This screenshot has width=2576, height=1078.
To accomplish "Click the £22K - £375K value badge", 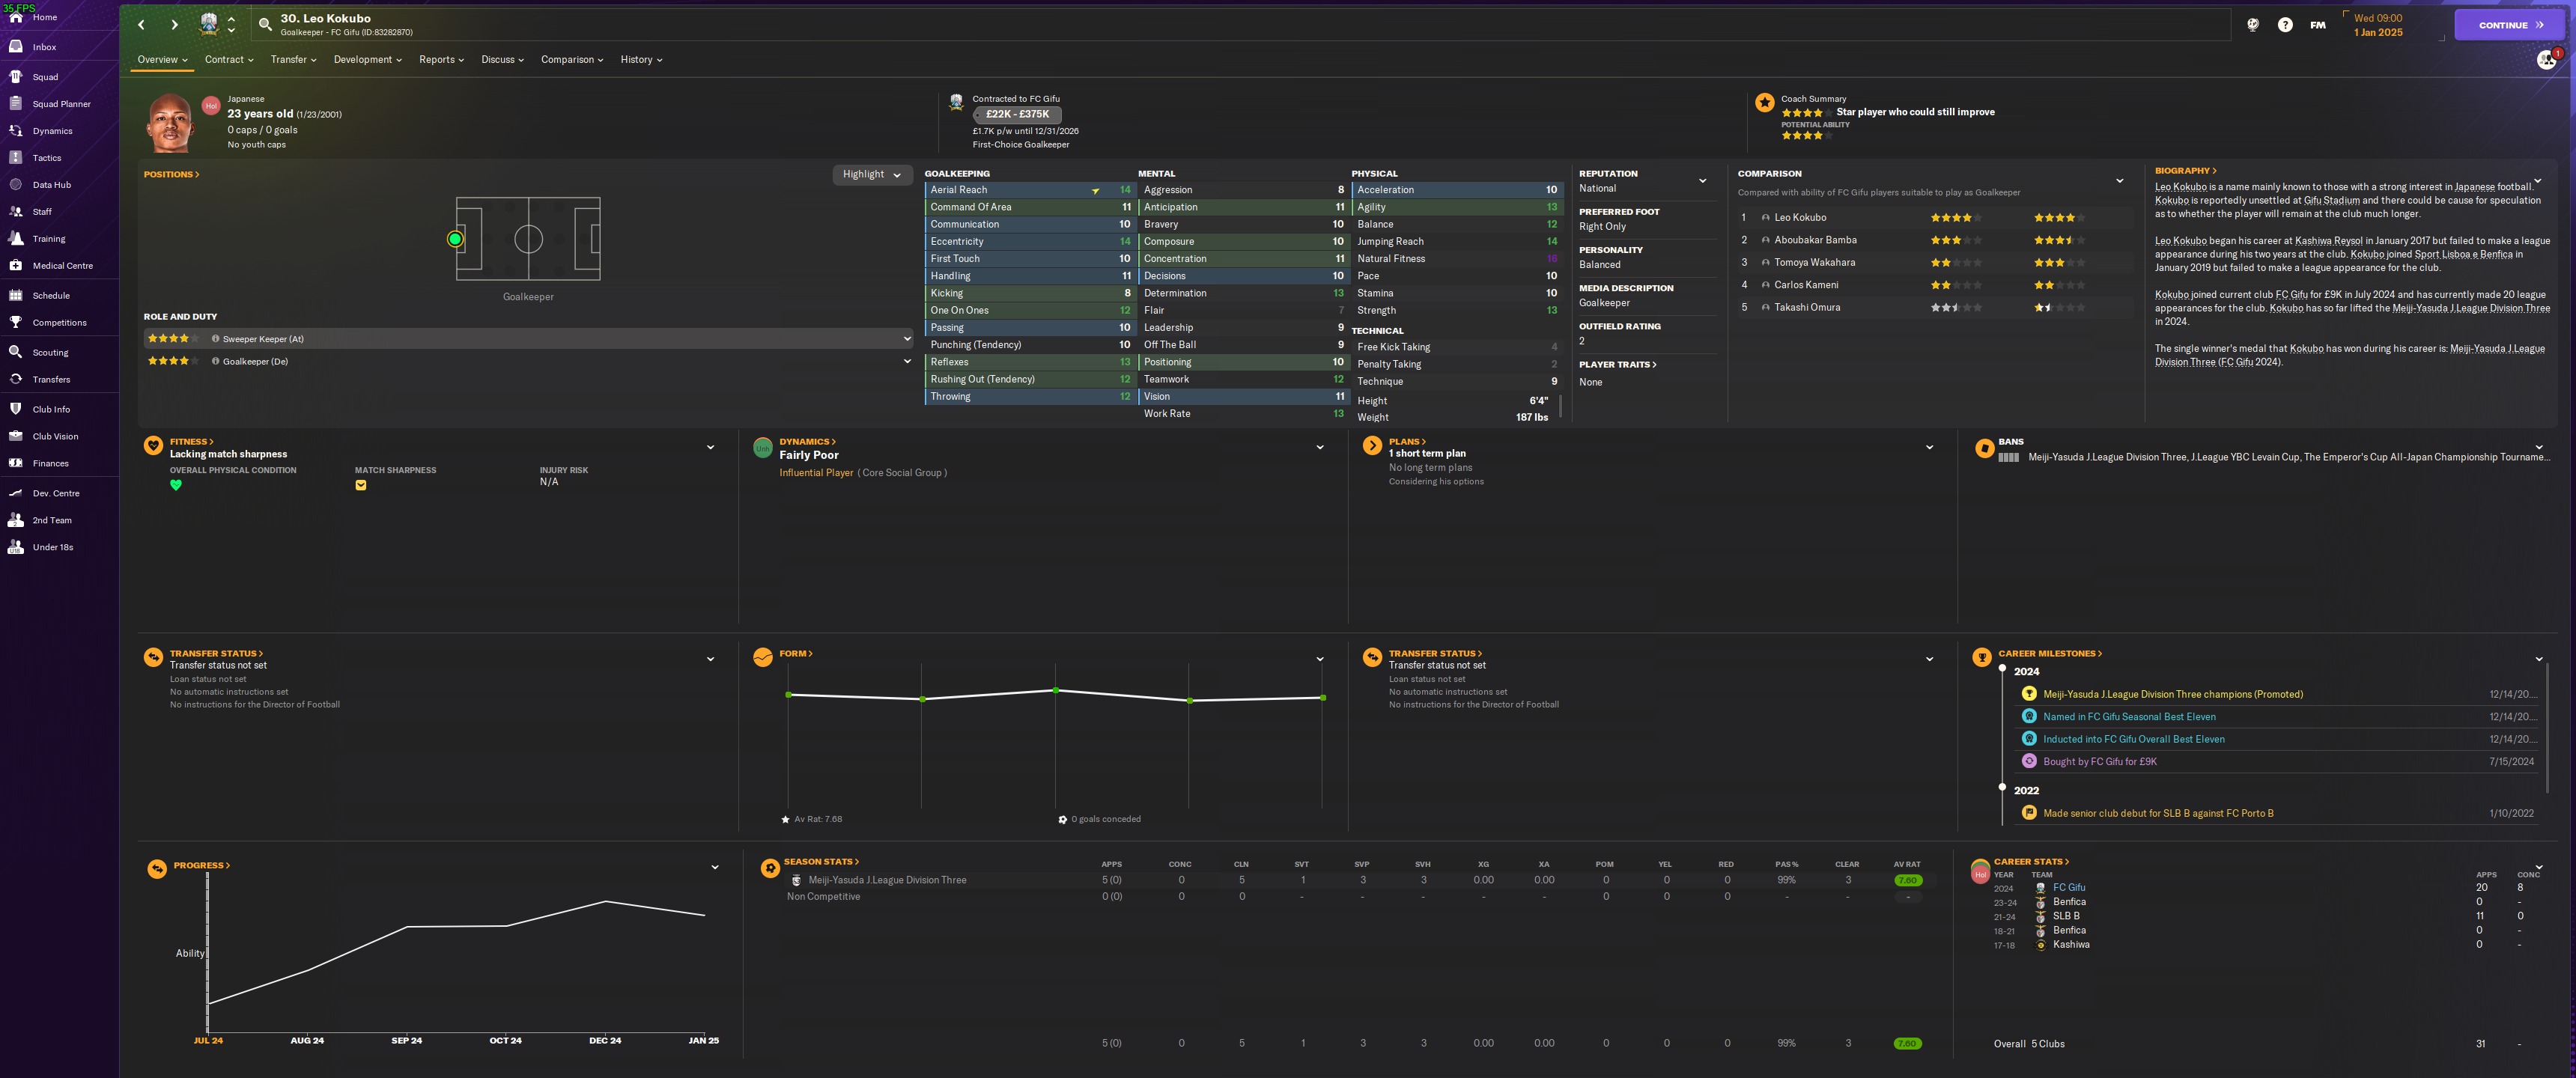I will (x=1017, y=115).
